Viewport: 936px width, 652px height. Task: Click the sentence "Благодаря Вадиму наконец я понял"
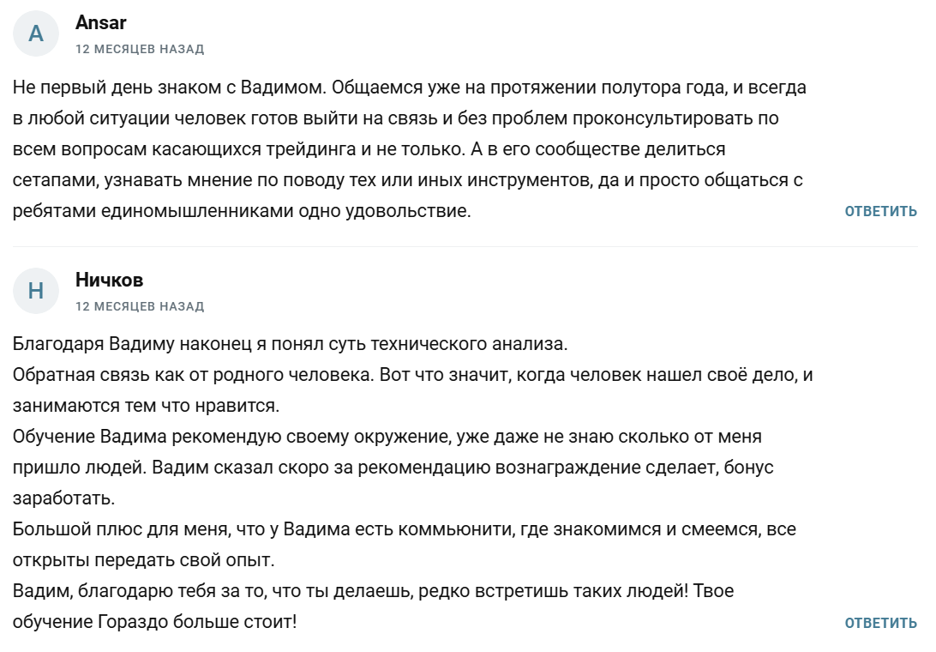pos(291,345)
